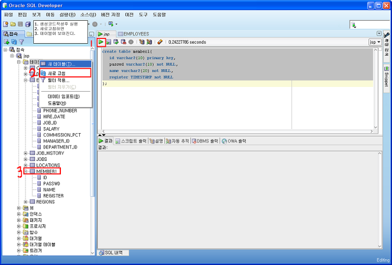Expand the JOBS table node

click(25, 159)
